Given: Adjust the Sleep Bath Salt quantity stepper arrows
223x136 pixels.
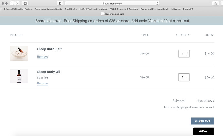Looking at the screenshot, I should (x=187, y=53).
